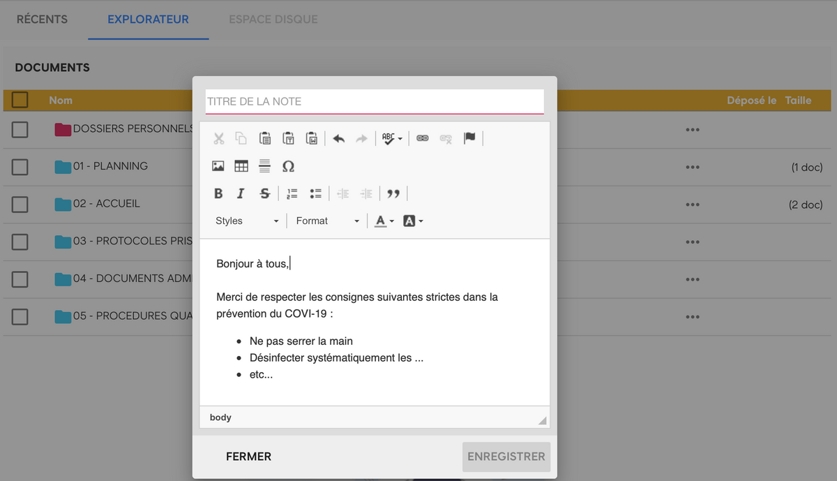Screen dimensions: 837x481
Task: Select the EXPLORATEUR tab
Action: (x=148, y=20)
